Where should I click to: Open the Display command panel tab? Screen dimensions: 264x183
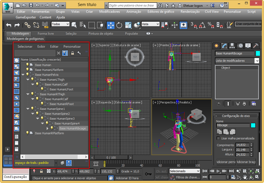point(248,46)
